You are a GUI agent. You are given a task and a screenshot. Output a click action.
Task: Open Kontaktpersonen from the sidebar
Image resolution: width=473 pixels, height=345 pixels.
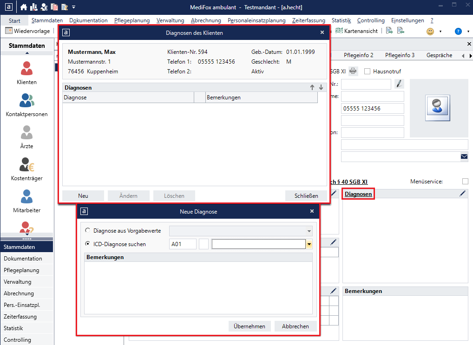click(x=26, y=104)
